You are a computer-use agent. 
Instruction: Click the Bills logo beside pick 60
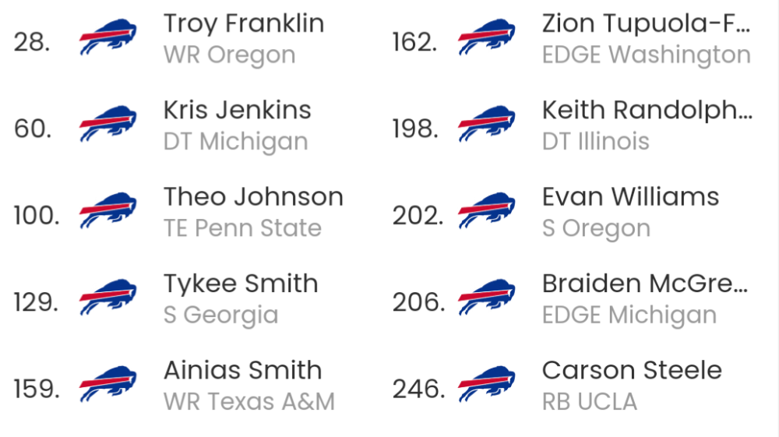tap(108, 124)
